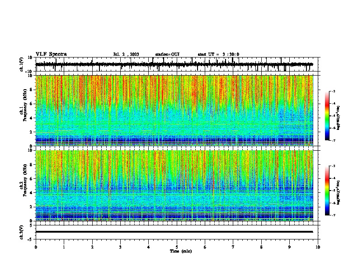
Task: Click the "-7" label below ch.2 color bar
Action: click(333, 215)
